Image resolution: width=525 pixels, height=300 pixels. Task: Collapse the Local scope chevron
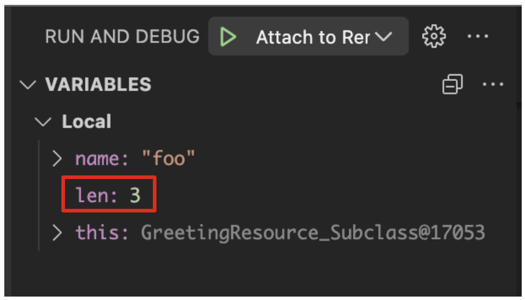pyautogui.click(x=44, y=122)
